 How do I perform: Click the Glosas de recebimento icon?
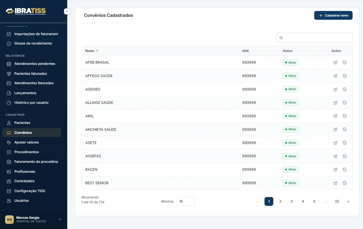tap(9, 44)
